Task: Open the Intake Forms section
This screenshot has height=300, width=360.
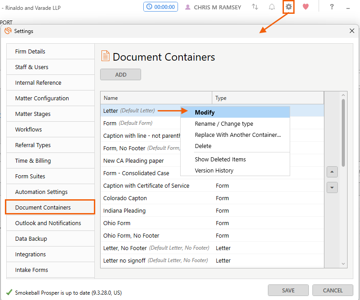Action: coord(51,270)
